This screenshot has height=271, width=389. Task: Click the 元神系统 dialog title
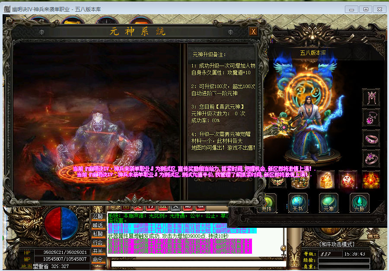pyautogui.click(x=138, y=32)
